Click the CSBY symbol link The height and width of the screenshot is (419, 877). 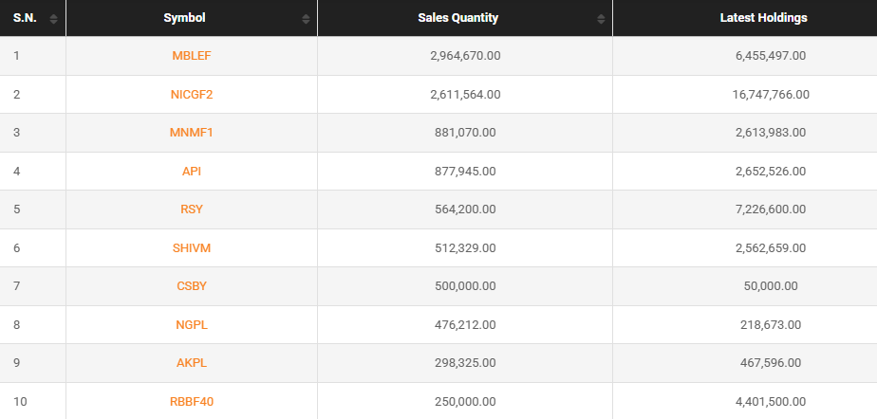point(192,286)
